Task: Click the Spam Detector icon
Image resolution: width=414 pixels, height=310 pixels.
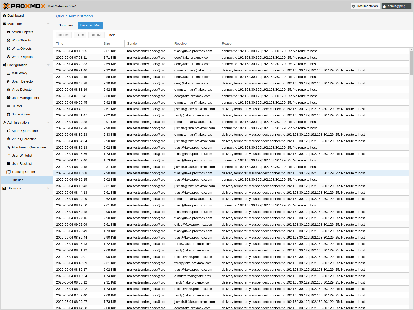Action: click(8, 81)
